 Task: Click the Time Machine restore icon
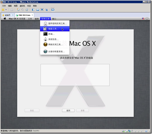coord(45,51)
